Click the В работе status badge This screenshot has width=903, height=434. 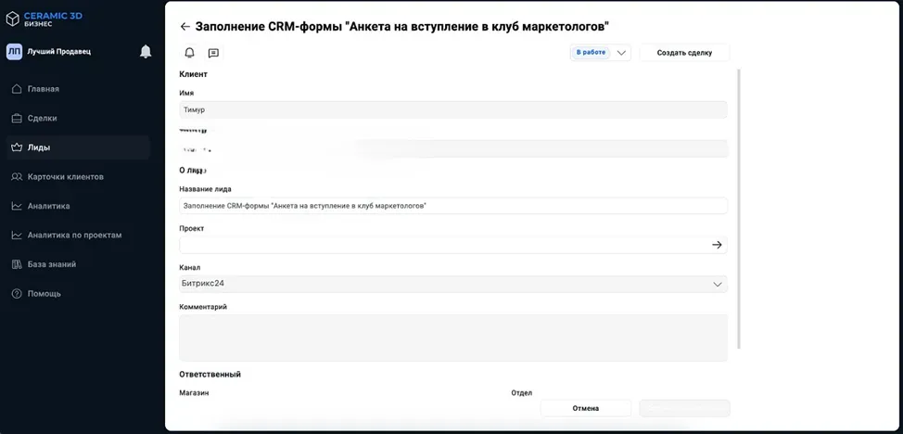pos(591,53)
